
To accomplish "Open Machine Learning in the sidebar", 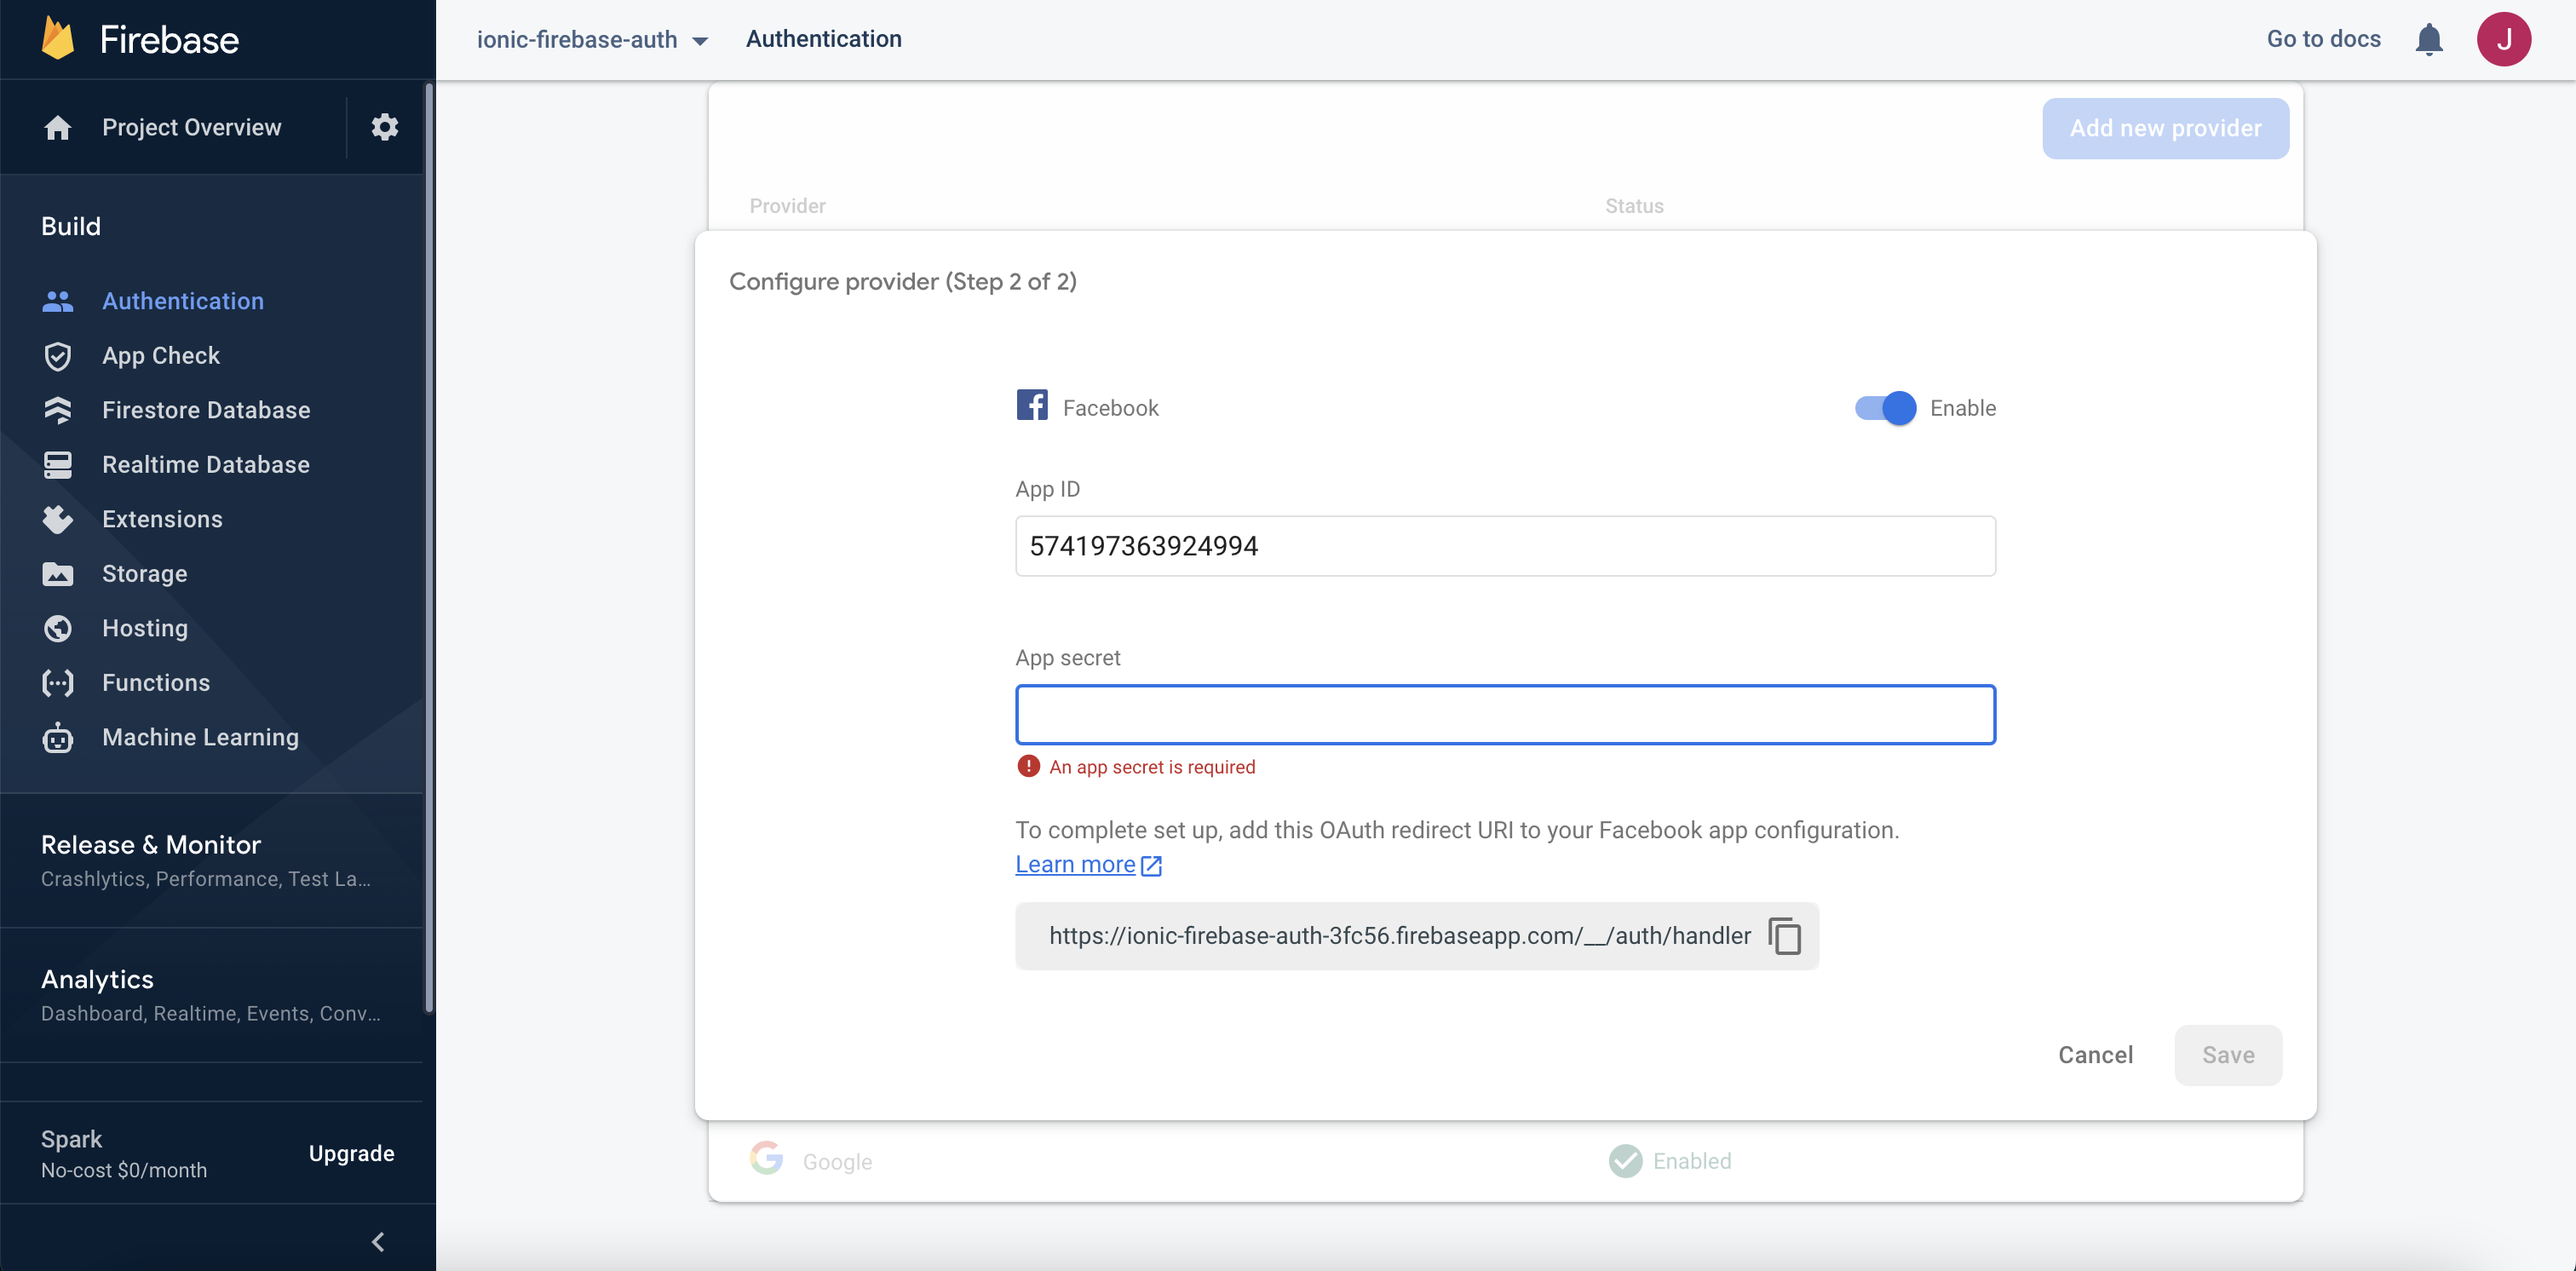I will pyautogui.click(x=201, y=737).
